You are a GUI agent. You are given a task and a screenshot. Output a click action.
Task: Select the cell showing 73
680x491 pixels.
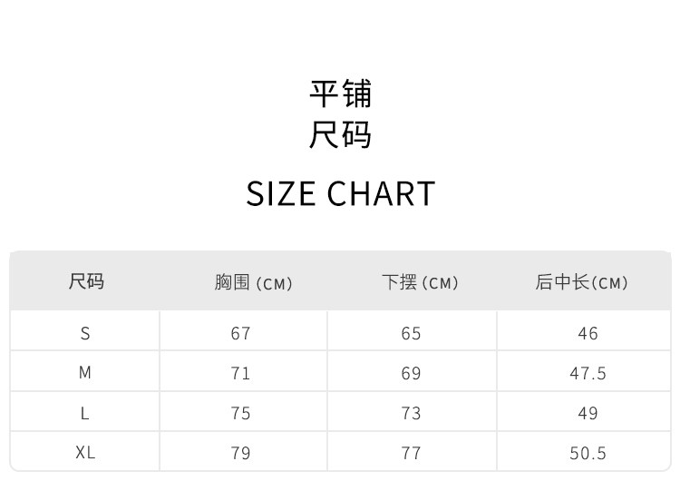pos(412,413)
